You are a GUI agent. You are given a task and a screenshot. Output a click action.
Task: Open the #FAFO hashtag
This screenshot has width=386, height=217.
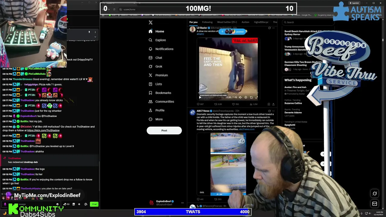coord(200,34)
